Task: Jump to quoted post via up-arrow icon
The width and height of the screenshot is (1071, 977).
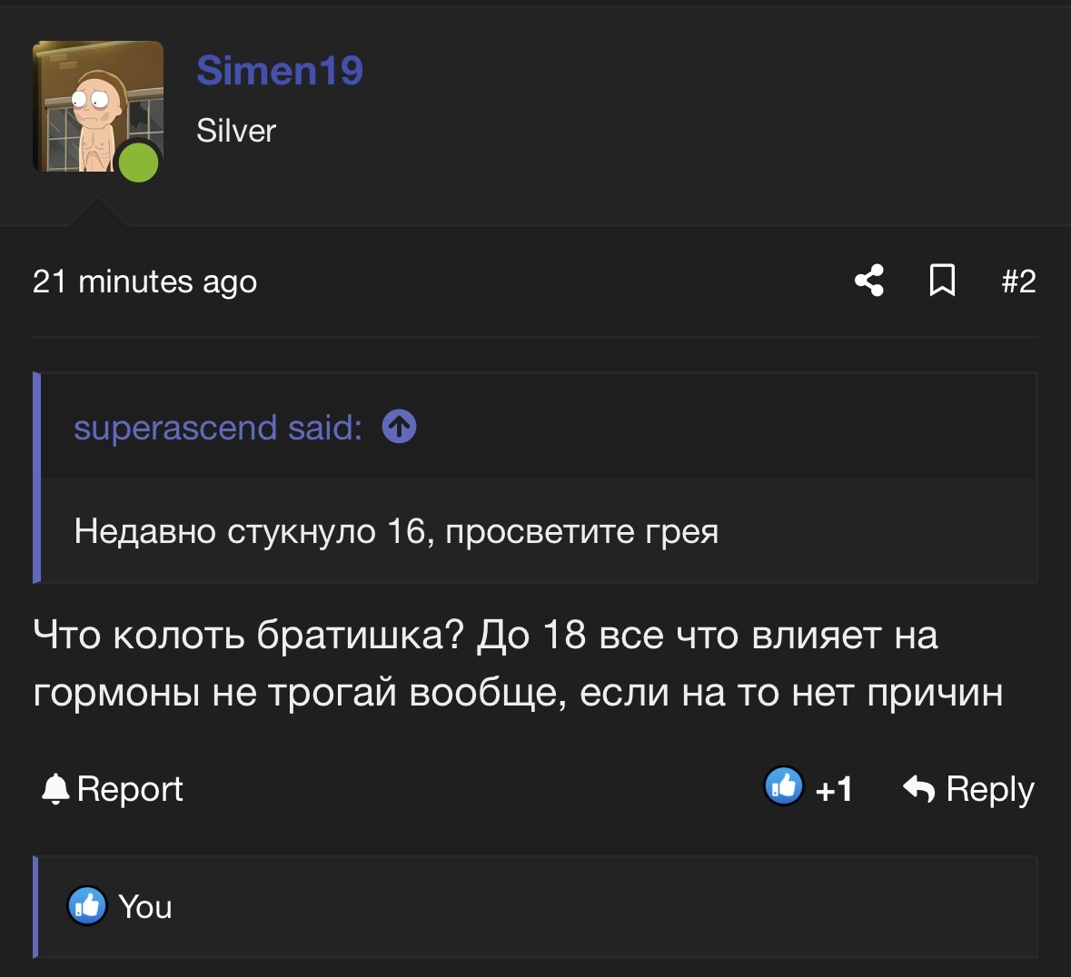Action: coord(399,427)
